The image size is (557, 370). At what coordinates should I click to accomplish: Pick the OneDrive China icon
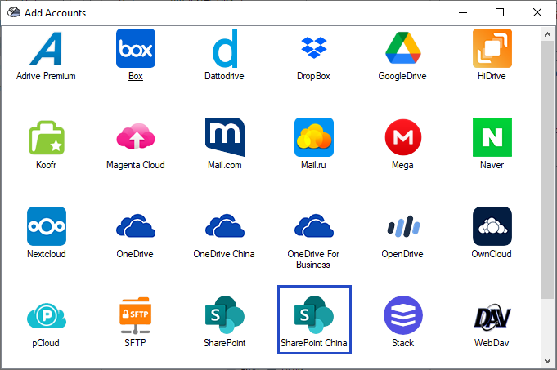225,225
